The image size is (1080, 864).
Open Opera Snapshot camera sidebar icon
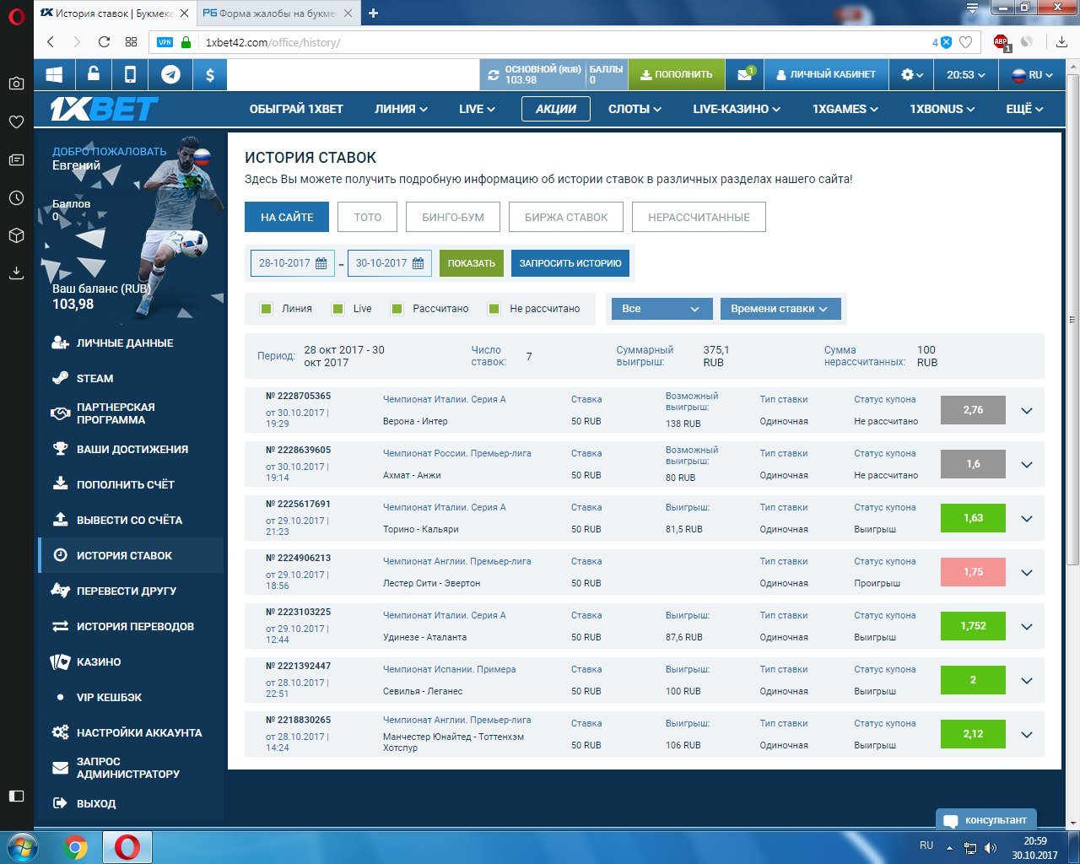(x=16, y=84)
